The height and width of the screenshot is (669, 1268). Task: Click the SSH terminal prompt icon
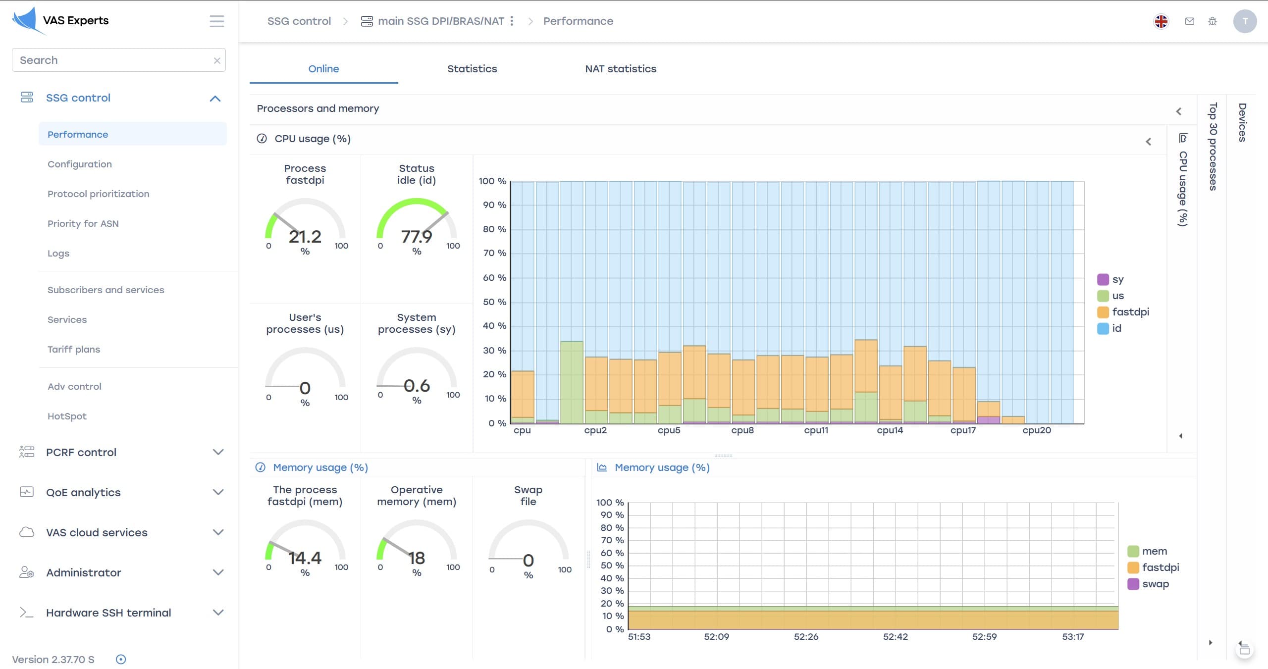coord(27,613)
